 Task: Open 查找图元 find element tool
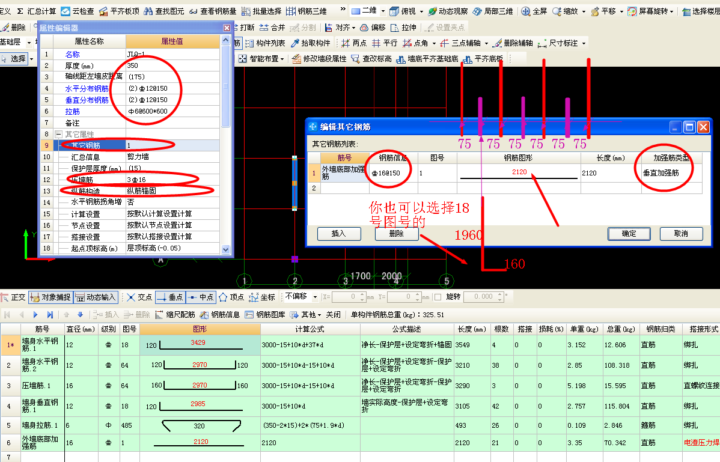pyautogui.click(x=164, y=11)
